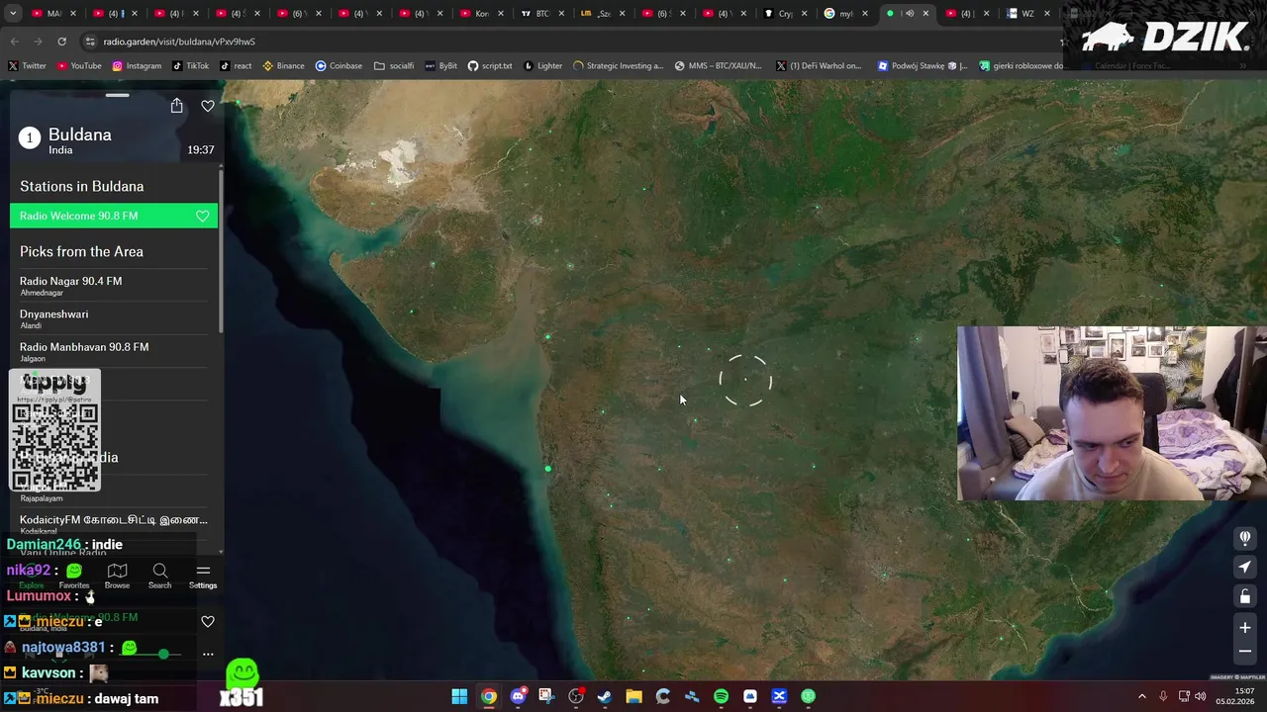
Task: Open File Explorer from the taskbar
Action: click(x=633, y=696)
